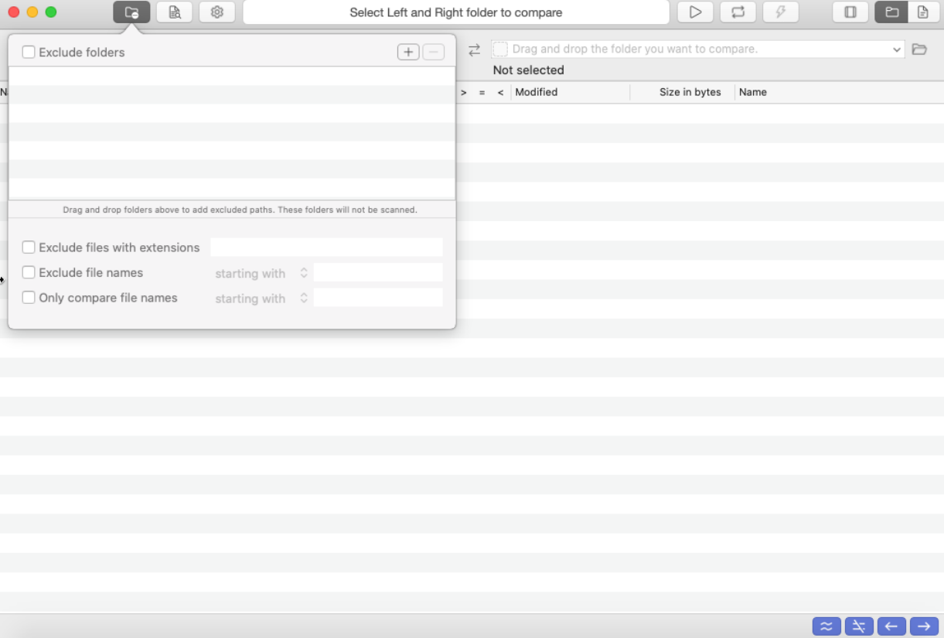This screenshot has height=638, width=944.
Task: Open starting with dropdown for Exclude file names
Action: coord(261,274)
